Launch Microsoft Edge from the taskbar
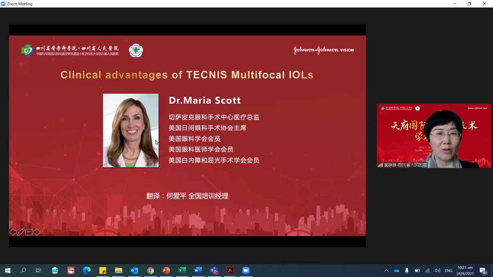This screenshot has height=277, width=493. click(x=87, y=271)
